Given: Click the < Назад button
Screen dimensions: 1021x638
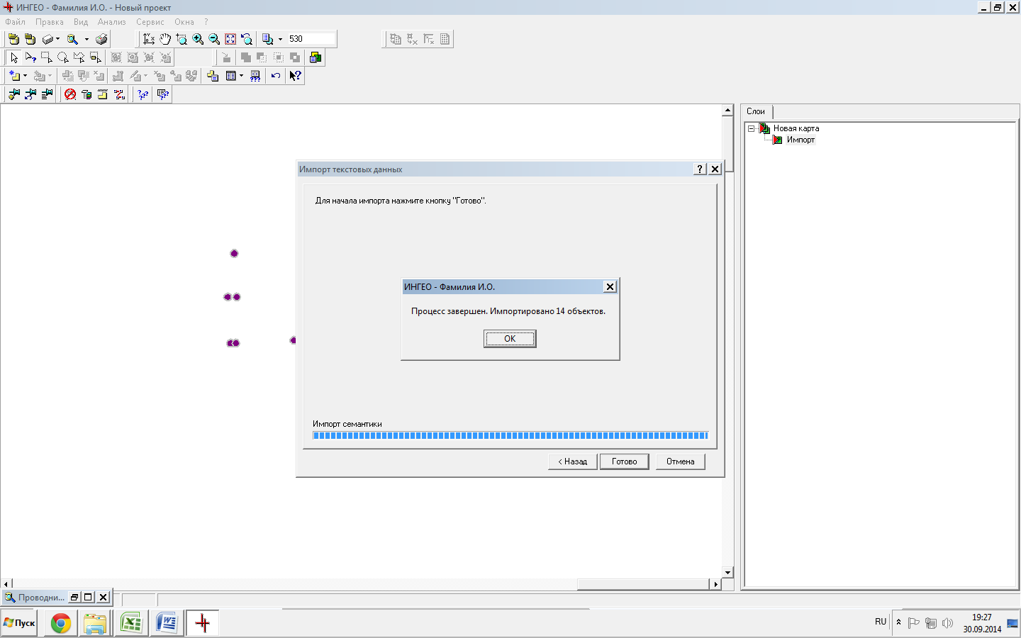Looking at the screenshot, I should coord(573,461).
